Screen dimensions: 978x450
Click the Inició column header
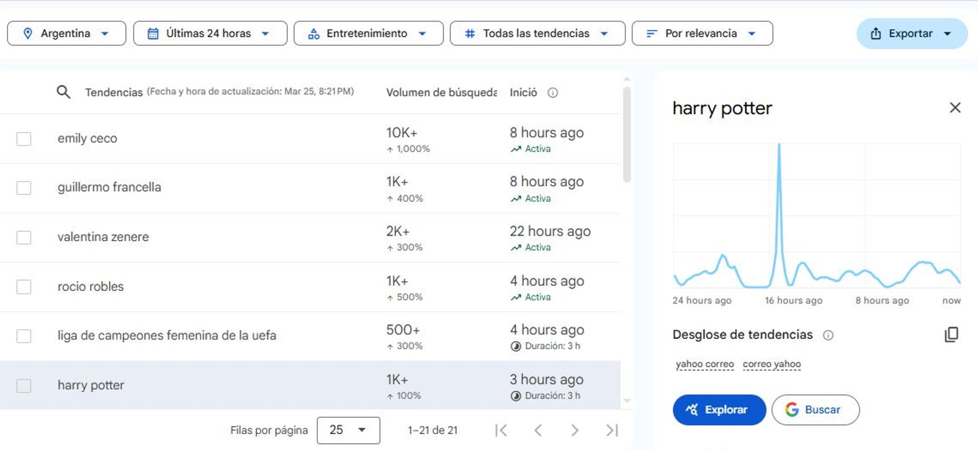[523, 93]
